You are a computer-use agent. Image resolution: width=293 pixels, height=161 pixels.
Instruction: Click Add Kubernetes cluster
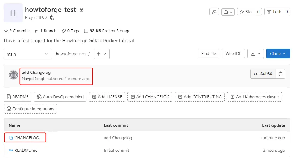254,97
